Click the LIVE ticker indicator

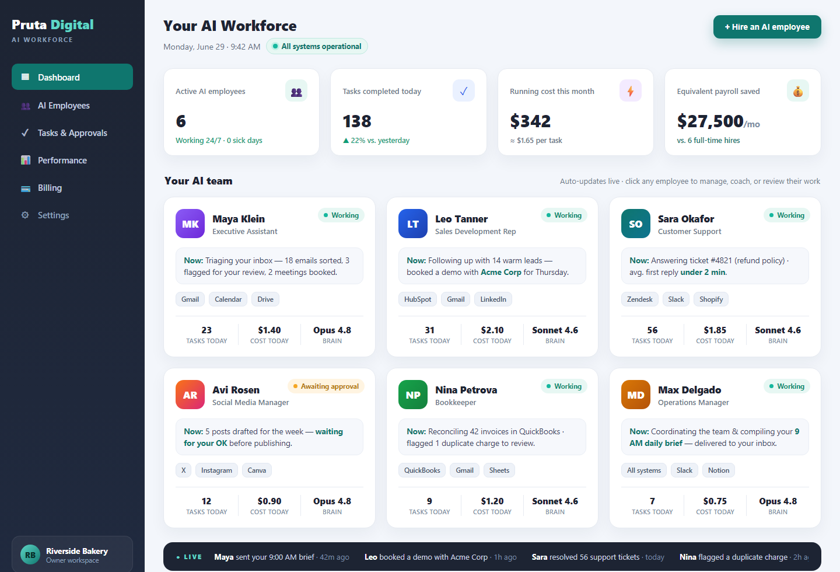coord(189,557)
